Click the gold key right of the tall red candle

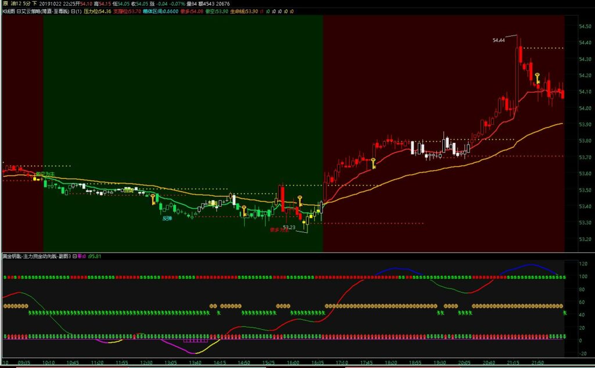pos(300,201)
